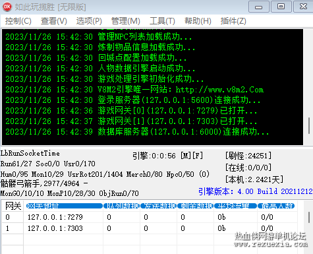313x254 pixels.
Task: Open the 插件(Z) menu
Action: [233, 21]
